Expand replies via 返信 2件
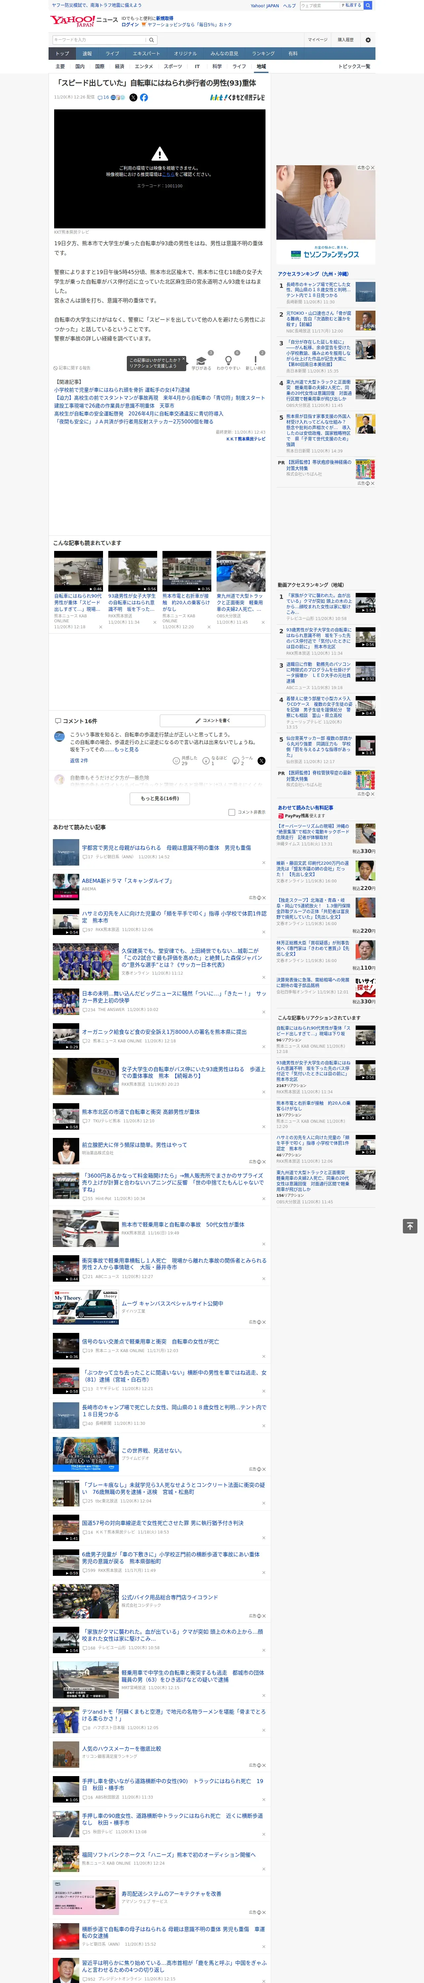Screen dimensions: 424x1983 pos(79,760)
